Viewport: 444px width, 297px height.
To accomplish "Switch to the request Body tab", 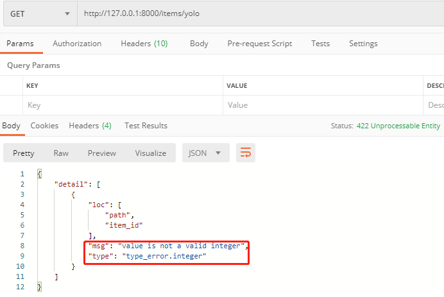I will point(199,44).
